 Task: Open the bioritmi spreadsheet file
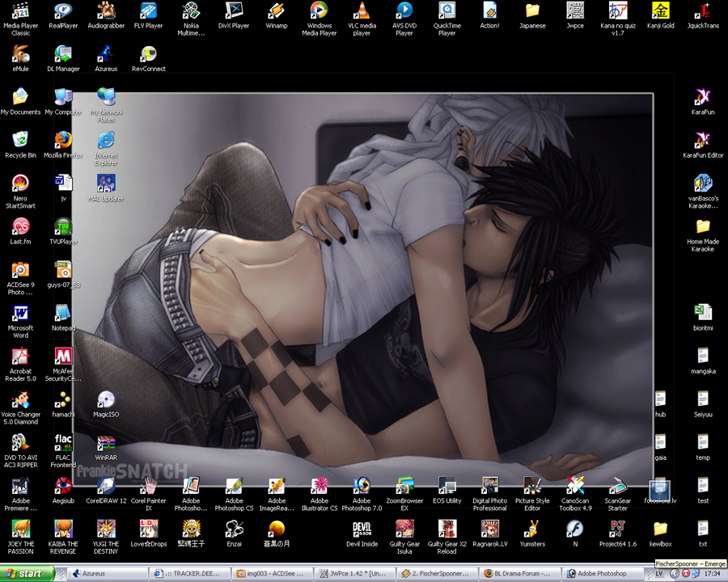703,318
